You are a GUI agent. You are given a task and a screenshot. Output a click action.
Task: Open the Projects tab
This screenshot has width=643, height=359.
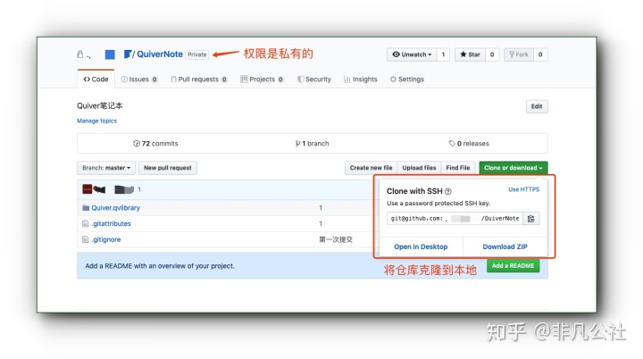coord(262,79)
